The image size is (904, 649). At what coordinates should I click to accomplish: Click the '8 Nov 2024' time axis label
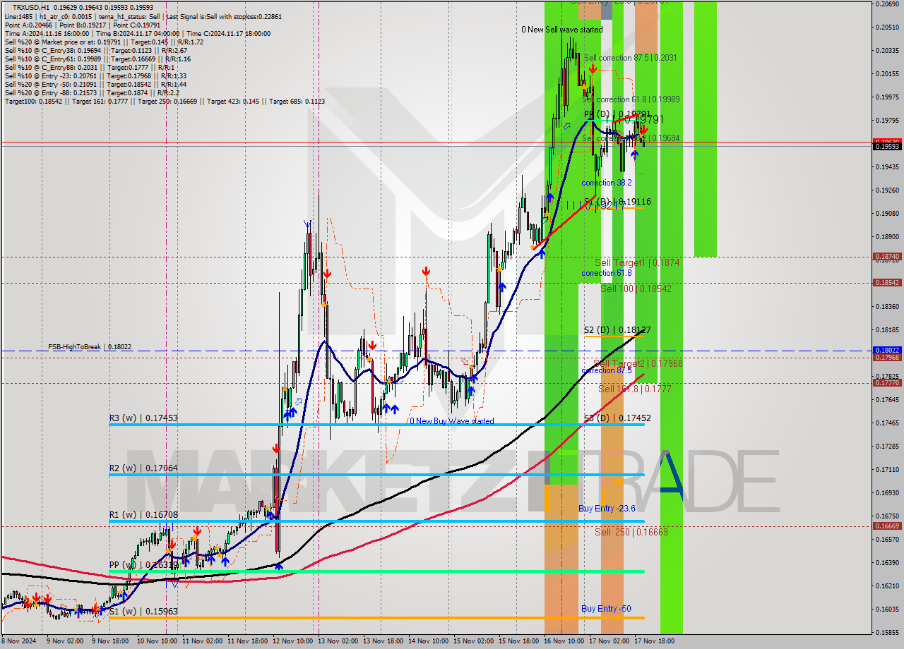point(18,641)
